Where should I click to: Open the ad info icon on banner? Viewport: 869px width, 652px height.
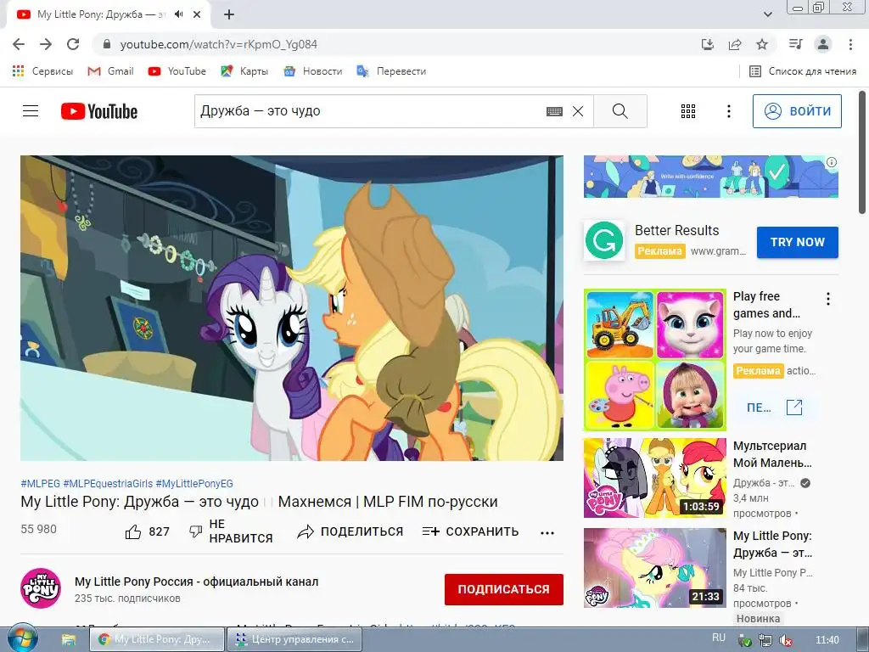pos(832,162)
